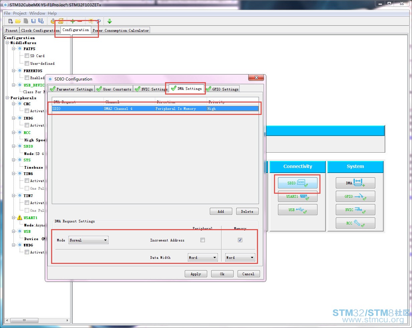Close the SDIO Configuration dialog
The height and width of the screenshot is (328, 412).
pos(256,77)
